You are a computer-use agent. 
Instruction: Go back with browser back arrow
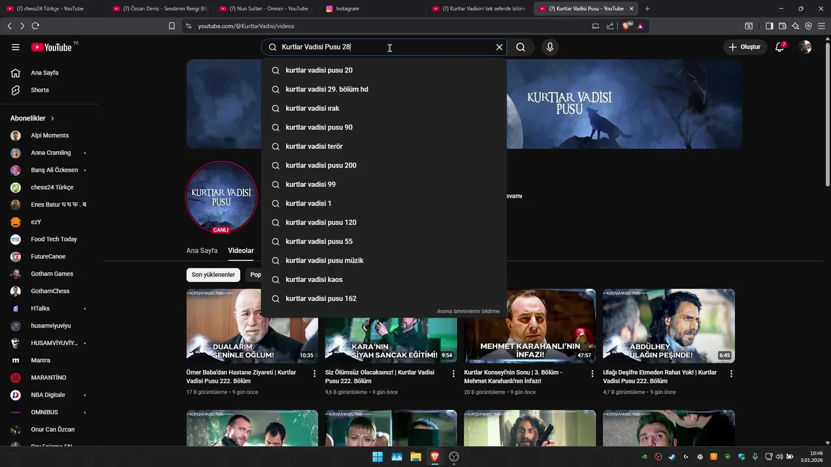tap(9, 26)
